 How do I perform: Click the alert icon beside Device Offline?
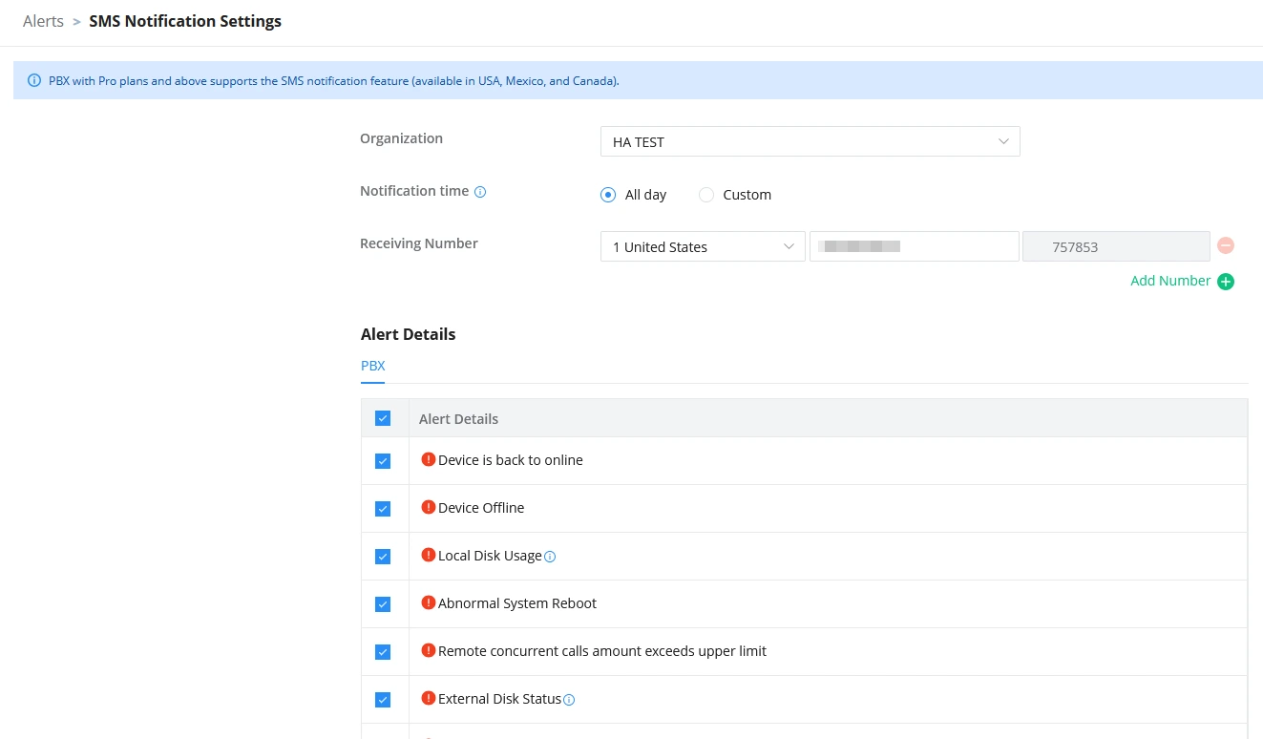pos(429,507)
